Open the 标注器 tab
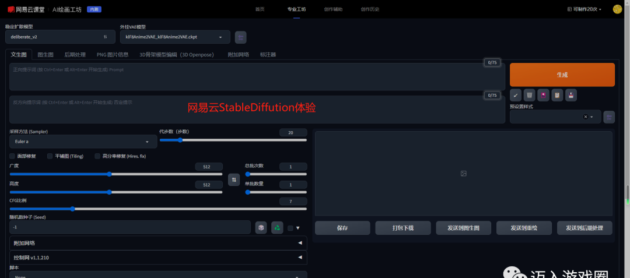 pyautogui.click(x=268, y=55)
